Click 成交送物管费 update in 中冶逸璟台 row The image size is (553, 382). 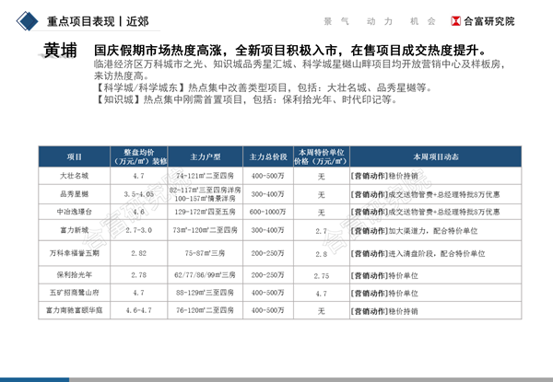click(x=436, y=212)
